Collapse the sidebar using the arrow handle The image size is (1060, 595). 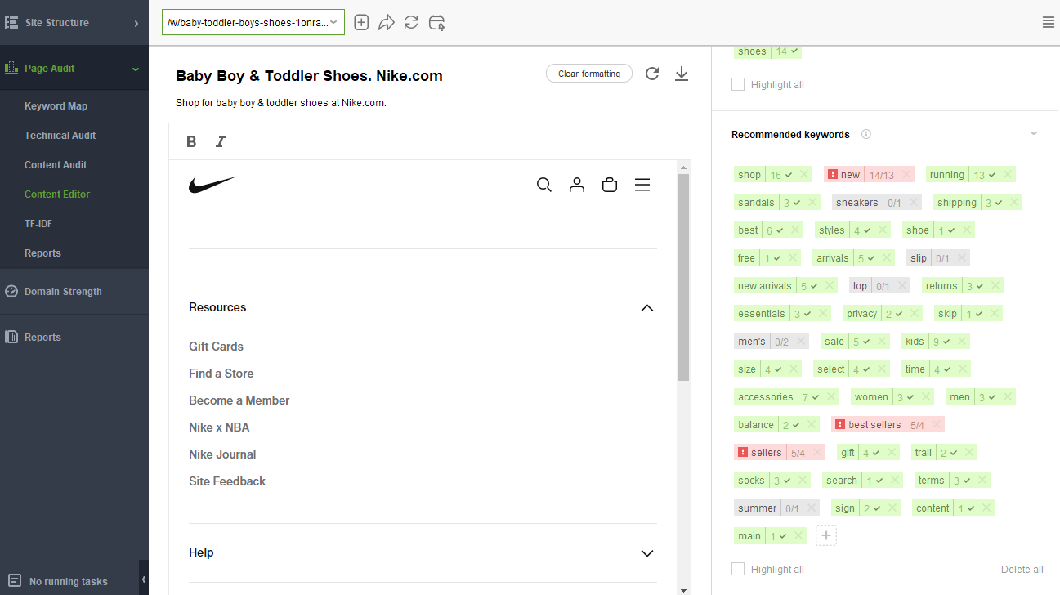(x=144, y=579)
